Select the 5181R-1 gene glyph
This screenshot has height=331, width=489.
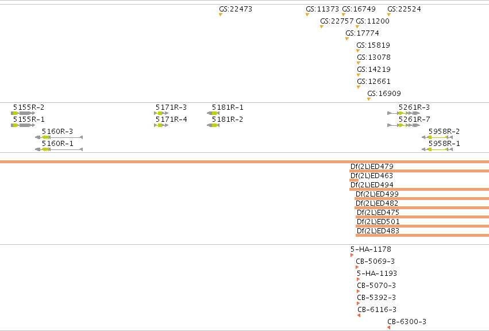pos(213,113)
